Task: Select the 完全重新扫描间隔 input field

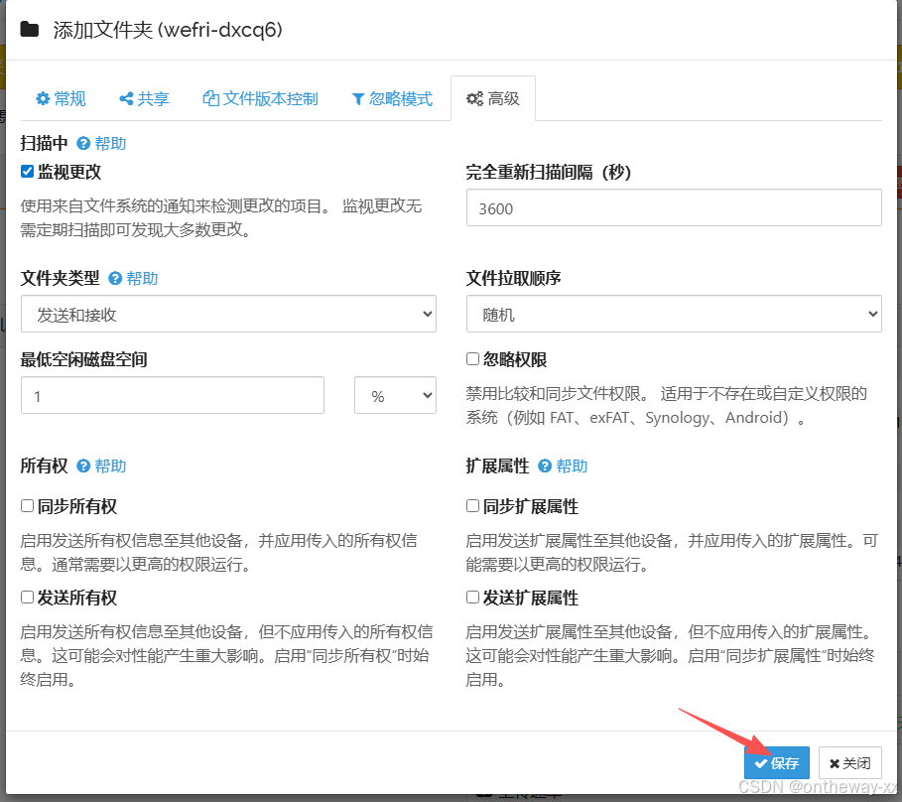Action: coord(673,207)
